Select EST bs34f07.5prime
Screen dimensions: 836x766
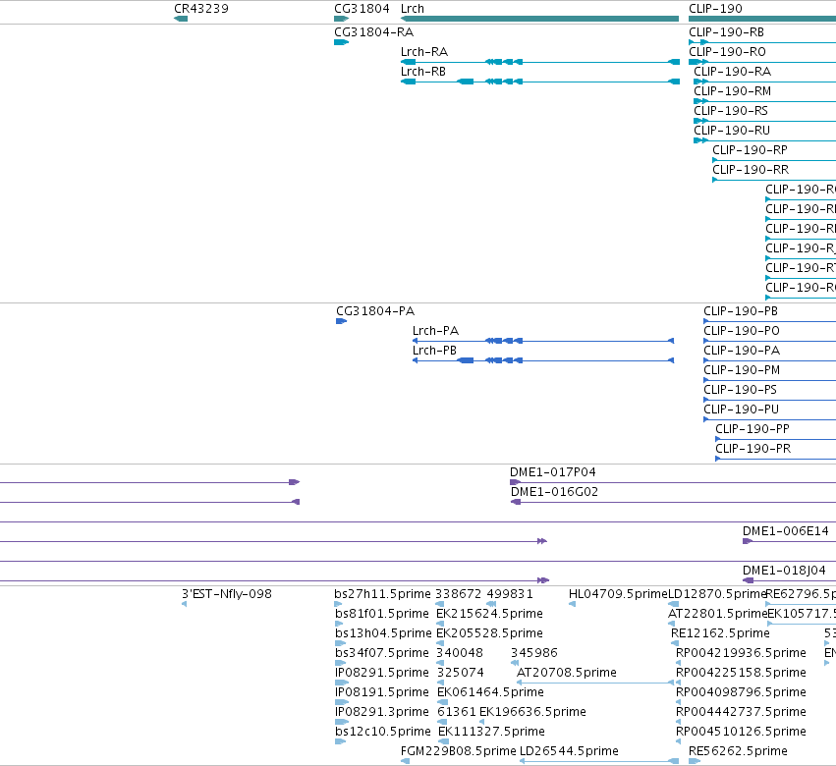coord(382,653)
